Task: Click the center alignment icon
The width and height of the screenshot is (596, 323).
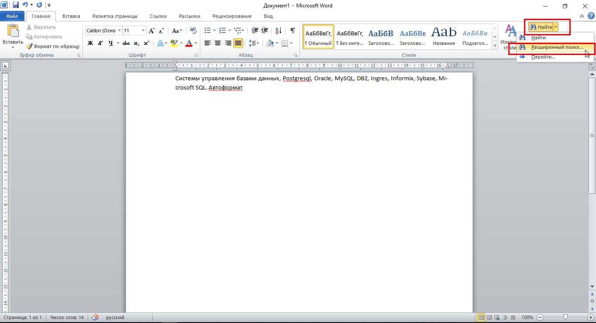Action: pos(217,43)
